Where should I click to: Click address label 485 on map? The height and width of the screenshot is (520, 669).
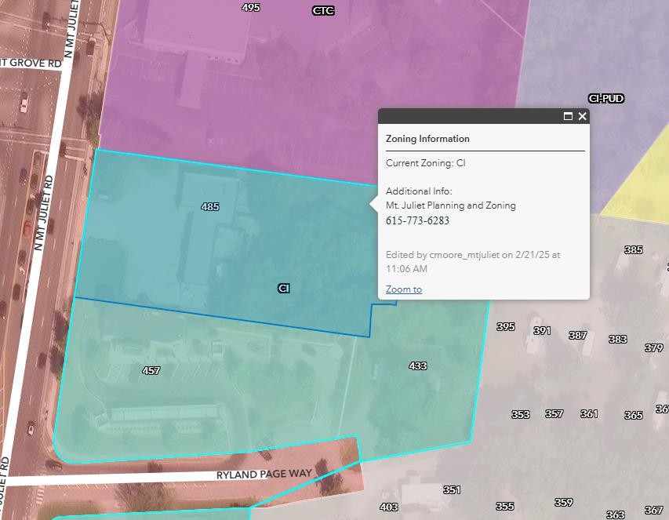click(210, 207)
